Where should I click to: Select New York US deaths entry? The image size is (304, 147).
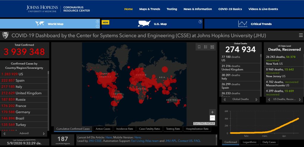pyautogui.click(x=284, y=60)
